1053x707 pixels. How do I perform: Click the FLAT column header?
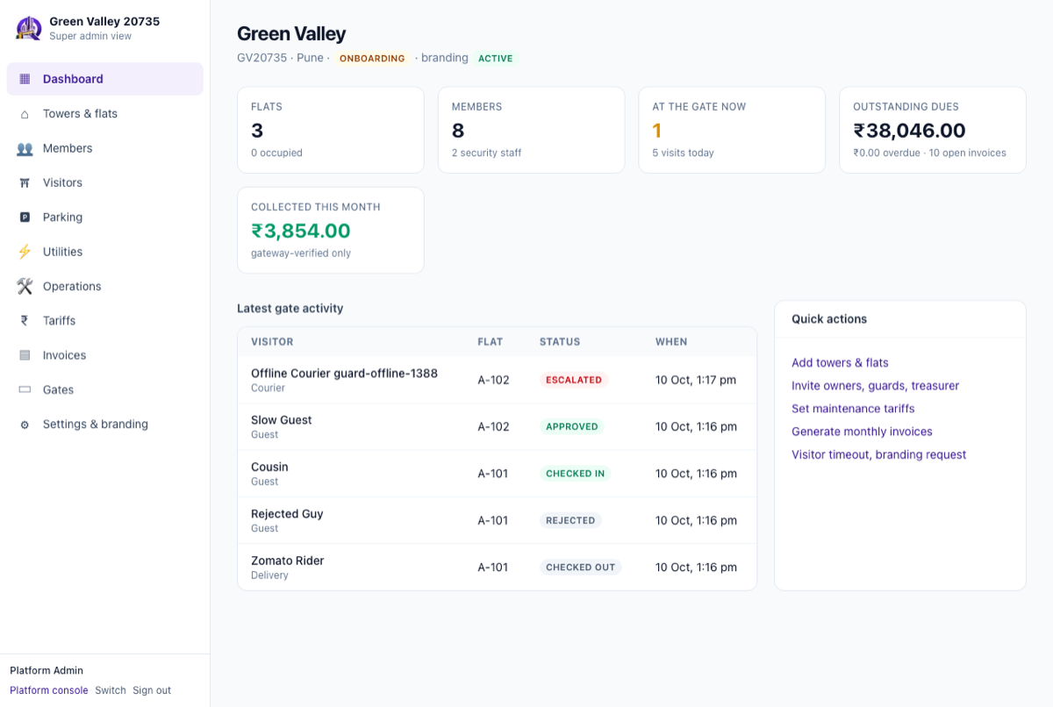pos(490,342)
